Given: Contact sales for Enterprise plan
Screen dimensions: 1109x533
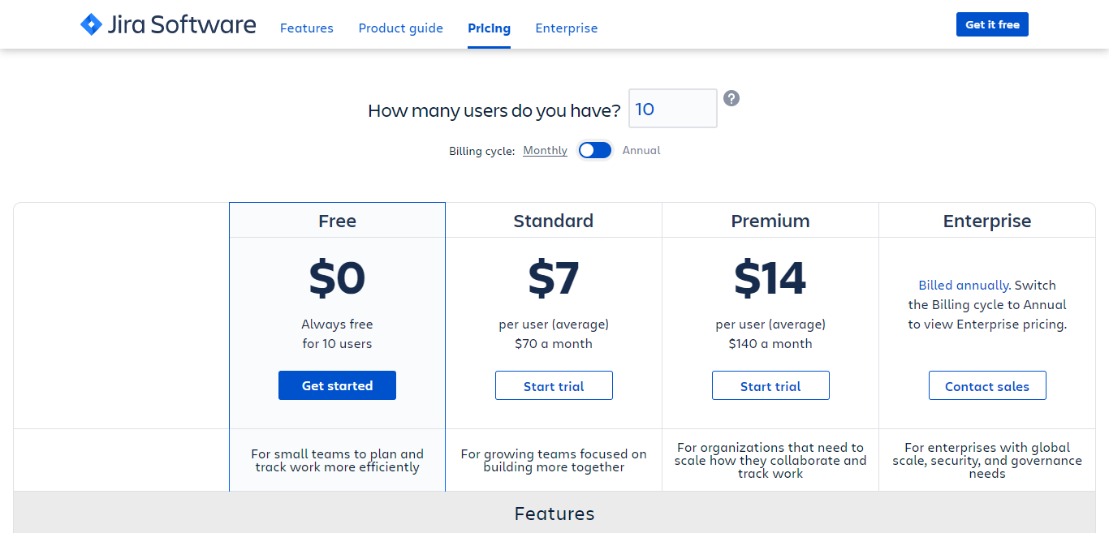Looking at the screenshot, I should (x=987, y=385).
